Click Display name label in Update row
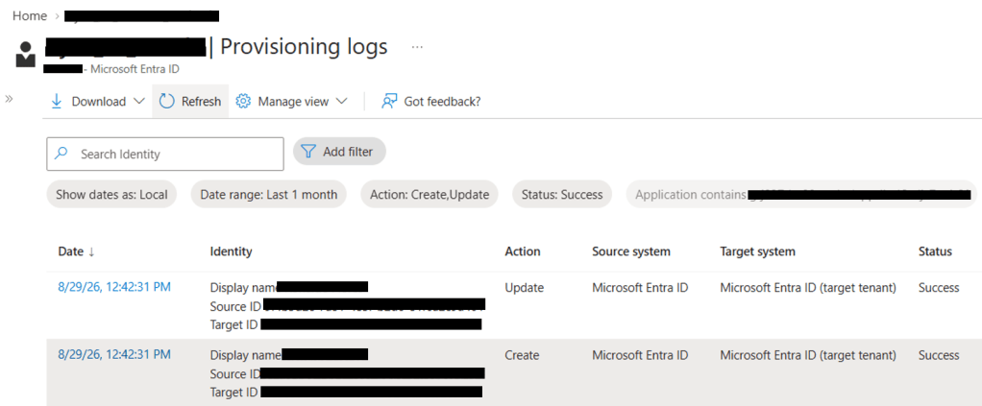This screenshot has width=982, height=406. tap(244, 288)
